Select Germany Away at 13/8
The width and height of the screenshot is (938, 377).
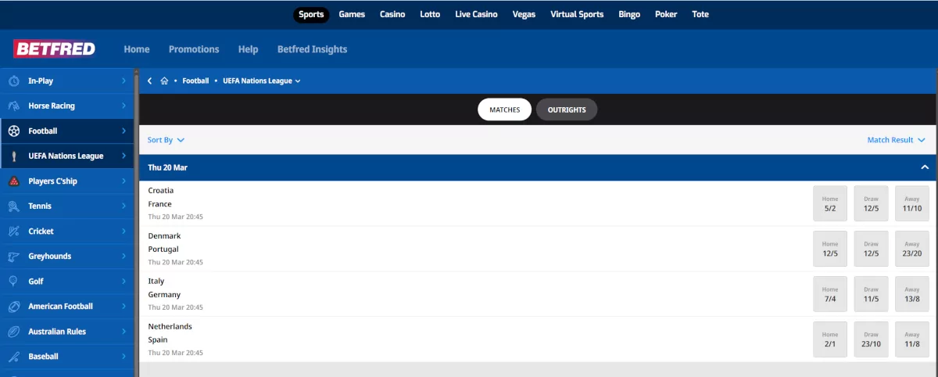pos(912,294)
